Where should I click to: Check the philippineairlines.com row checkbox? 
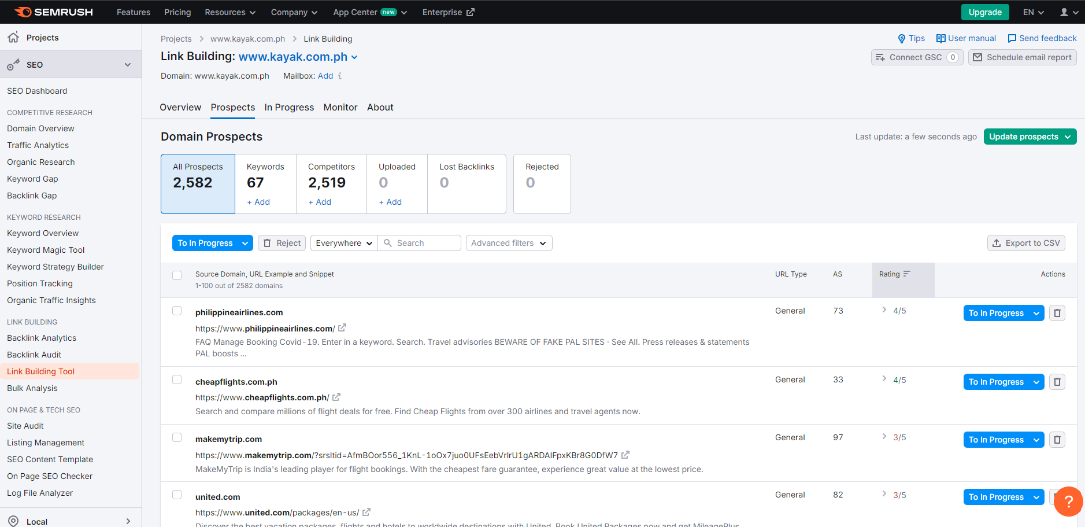click(x=177, y=311)
